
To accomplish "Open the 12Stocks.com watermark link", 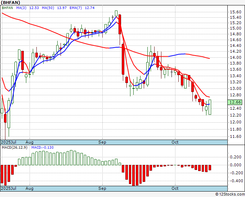I will 229,194.
